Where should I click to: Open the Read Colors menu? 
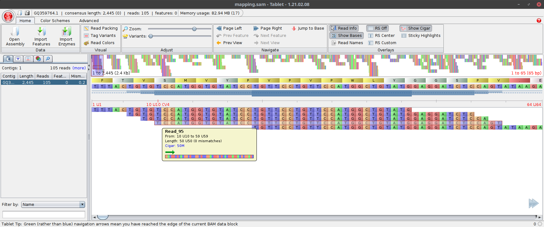pyautogui.click(x=99, y=43)
